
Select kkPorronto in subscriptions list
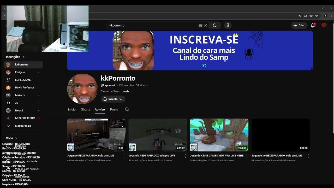pyautogui.click(x=23, y=64)
